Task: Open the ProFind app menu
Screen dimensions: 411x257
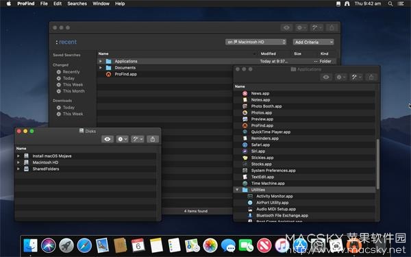Action: point(26,3)
